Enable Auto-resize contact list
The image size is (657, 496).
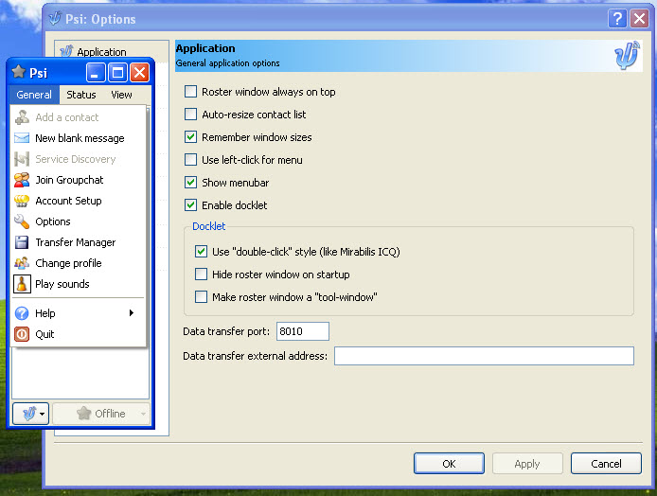pyautogui.click(x=190, y=114)
